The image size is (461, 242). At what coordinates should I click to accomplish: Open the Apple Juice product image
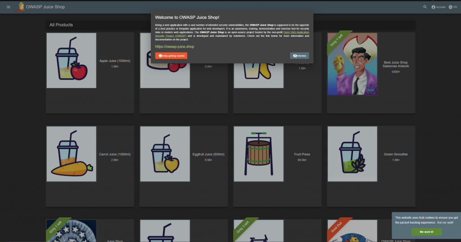click(x=72, y=61)
